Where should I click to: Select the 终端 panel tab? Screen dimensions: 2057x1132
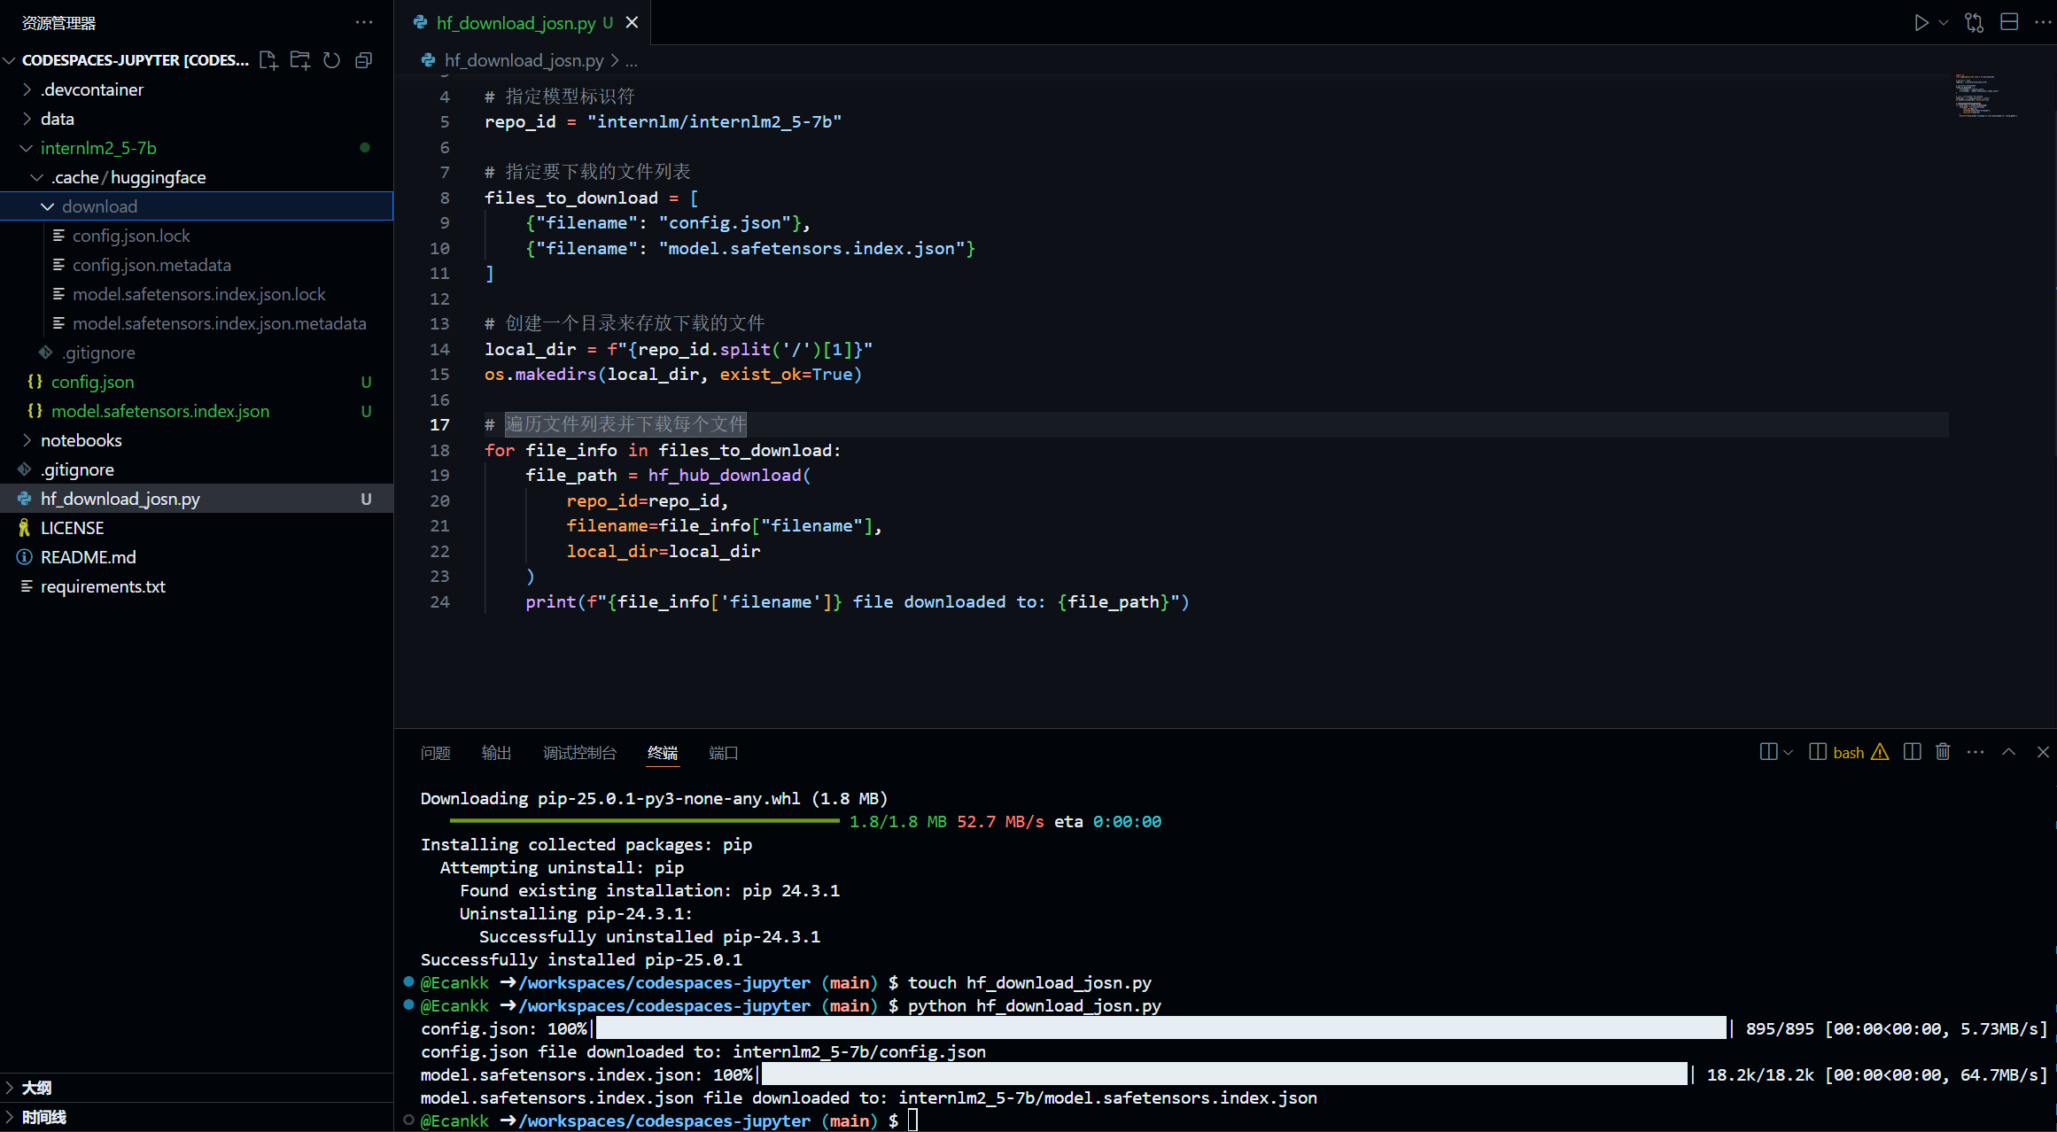click(663, 753)
